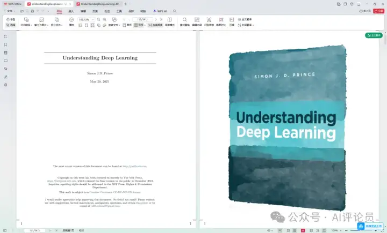Open the Insert ribbon tab
The width and height of the screenshot is (387, 233).
[71, 11]
